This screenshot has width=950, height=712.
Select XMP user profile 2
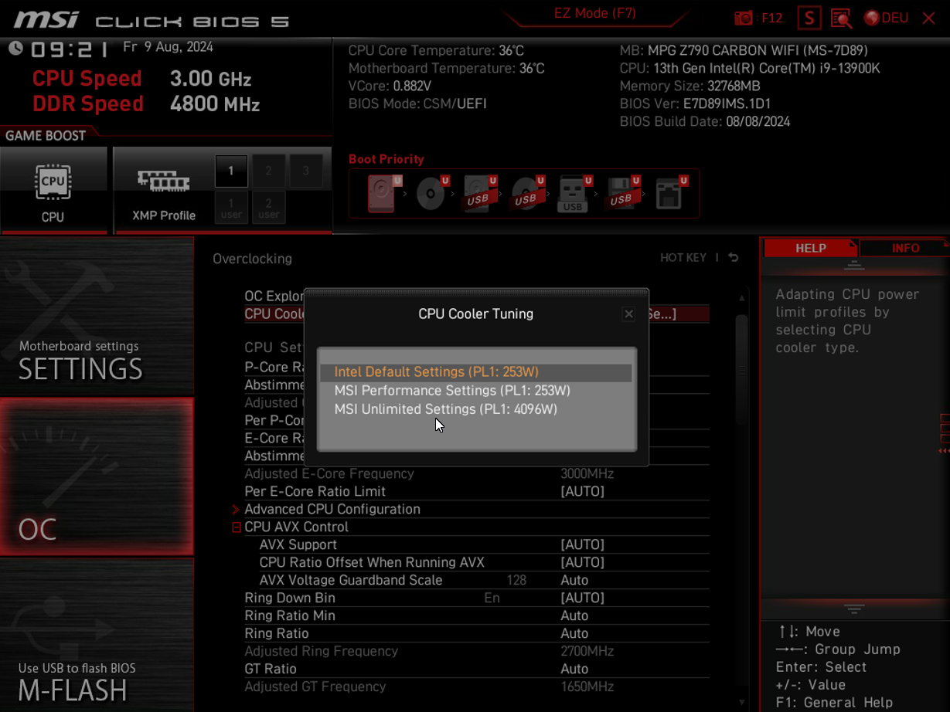[x=268, y=207]
